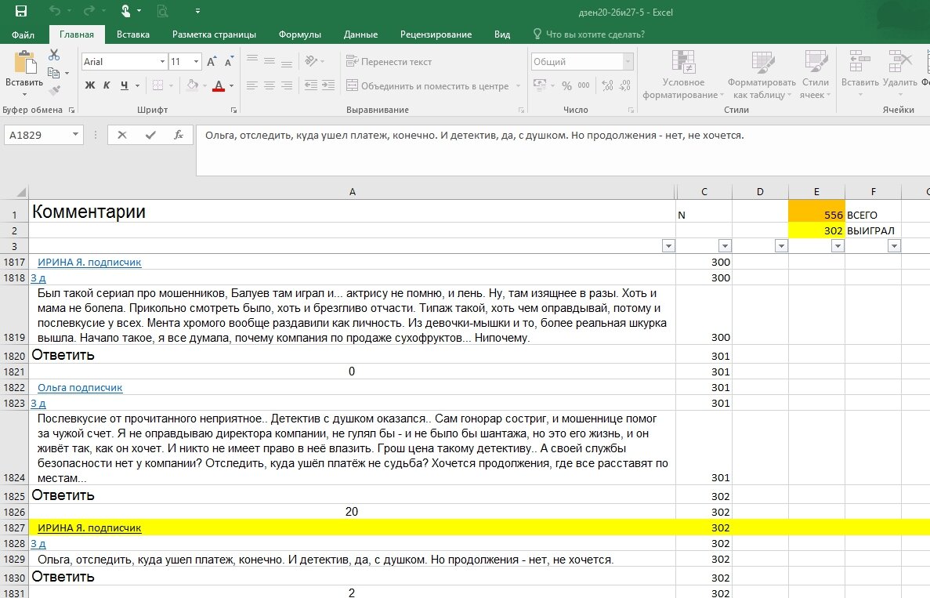The width and height of the screenshot is (930, 598).
Task: Toggle touch/mouse mode icon
Action: (x=125, y=11)
